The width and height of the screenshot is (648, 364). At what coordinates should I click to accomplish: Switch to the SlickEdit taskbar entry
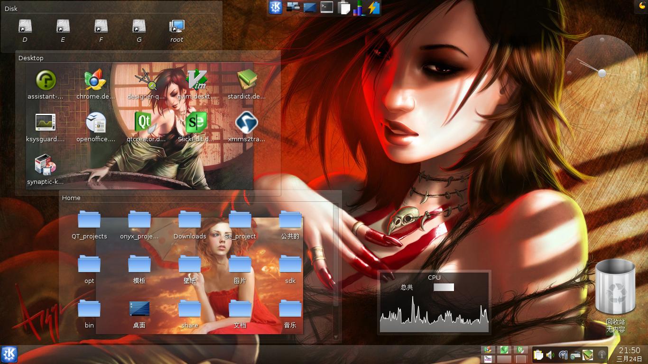click(504, 350)
